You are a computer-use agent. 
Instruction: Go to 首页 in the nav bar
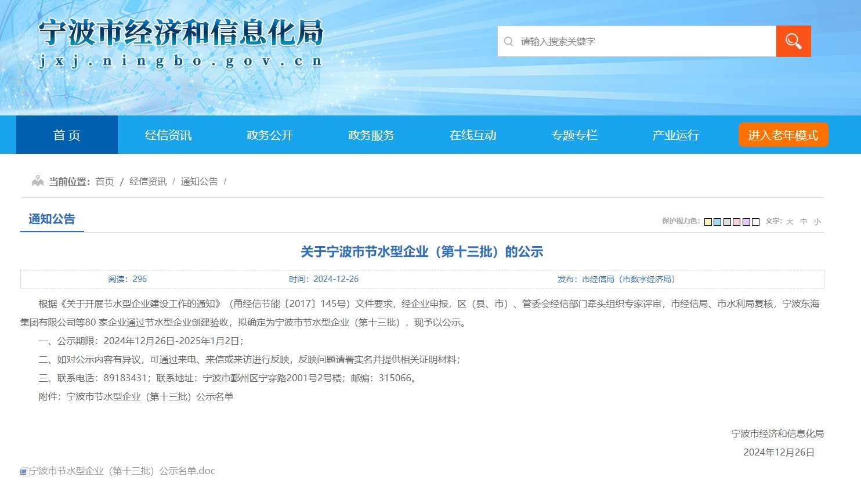(x=67, y=135)
